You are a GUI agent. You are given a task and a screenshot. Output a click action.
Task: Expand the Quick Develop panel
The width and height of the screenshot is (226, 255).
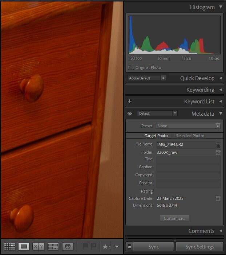click(x=221, y=78)
